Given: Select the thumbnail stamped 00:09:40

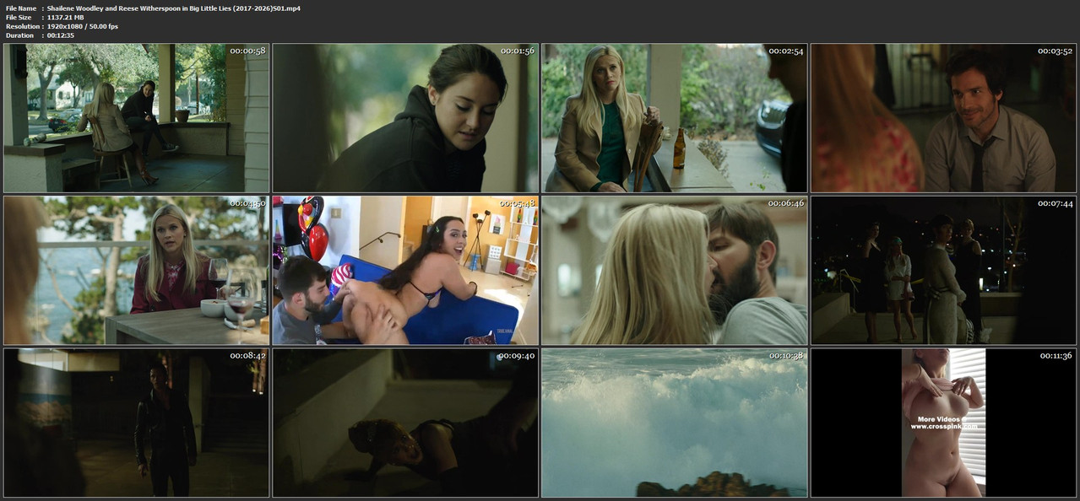Looking at the screenshot, I should coord(405,423).
